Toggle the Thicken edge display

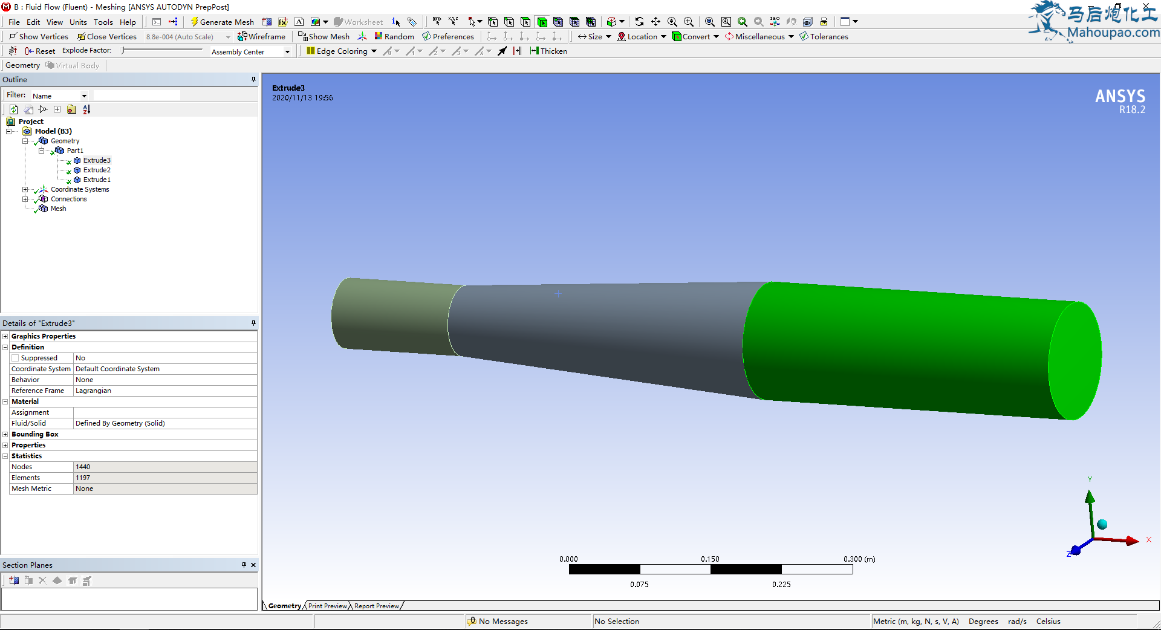[548, 51]
